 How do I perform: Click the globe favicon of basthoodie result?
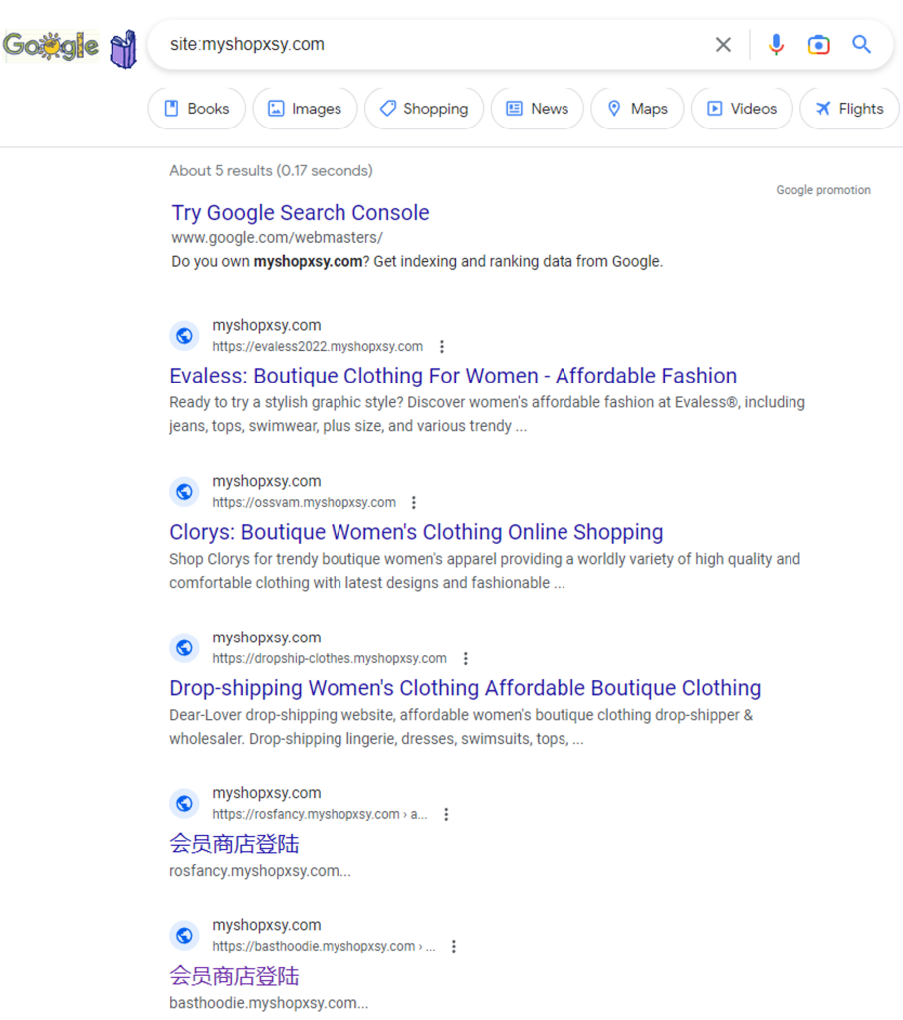(x=184, y=935)
